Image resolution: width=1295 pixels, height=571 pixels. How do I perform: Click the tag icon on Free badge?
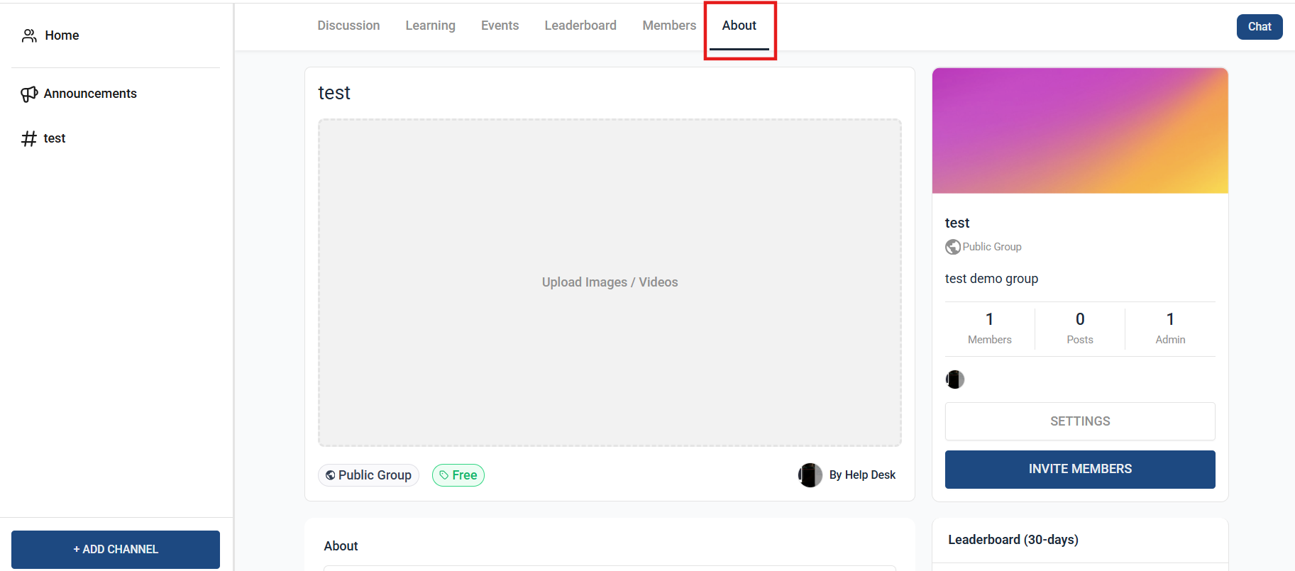click(444, 475)
